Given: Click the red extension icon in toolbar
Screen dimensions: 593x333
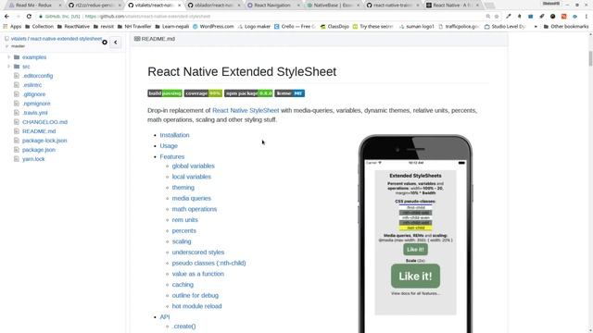Looking at the screenshot, I should (x=564, y=17).
